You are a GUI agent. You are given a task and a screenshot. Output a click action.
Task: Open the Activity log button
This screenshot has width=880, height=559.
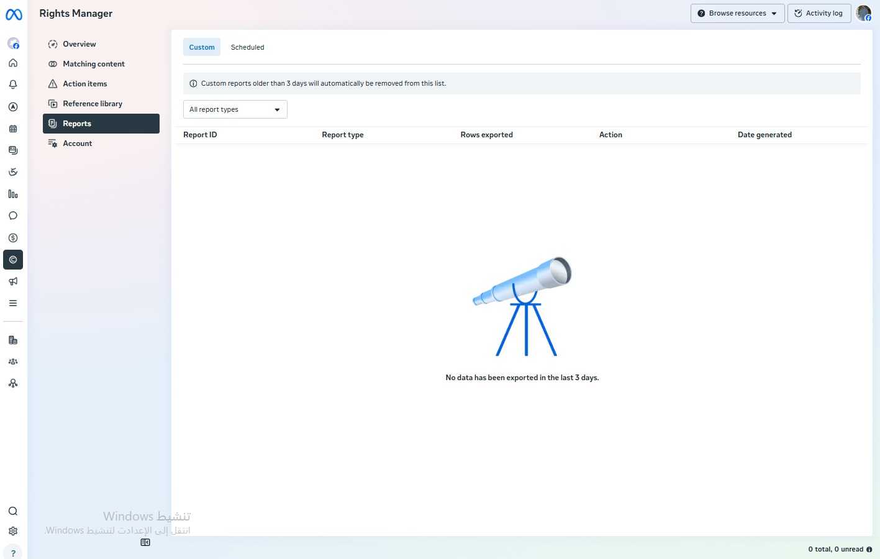819,13
